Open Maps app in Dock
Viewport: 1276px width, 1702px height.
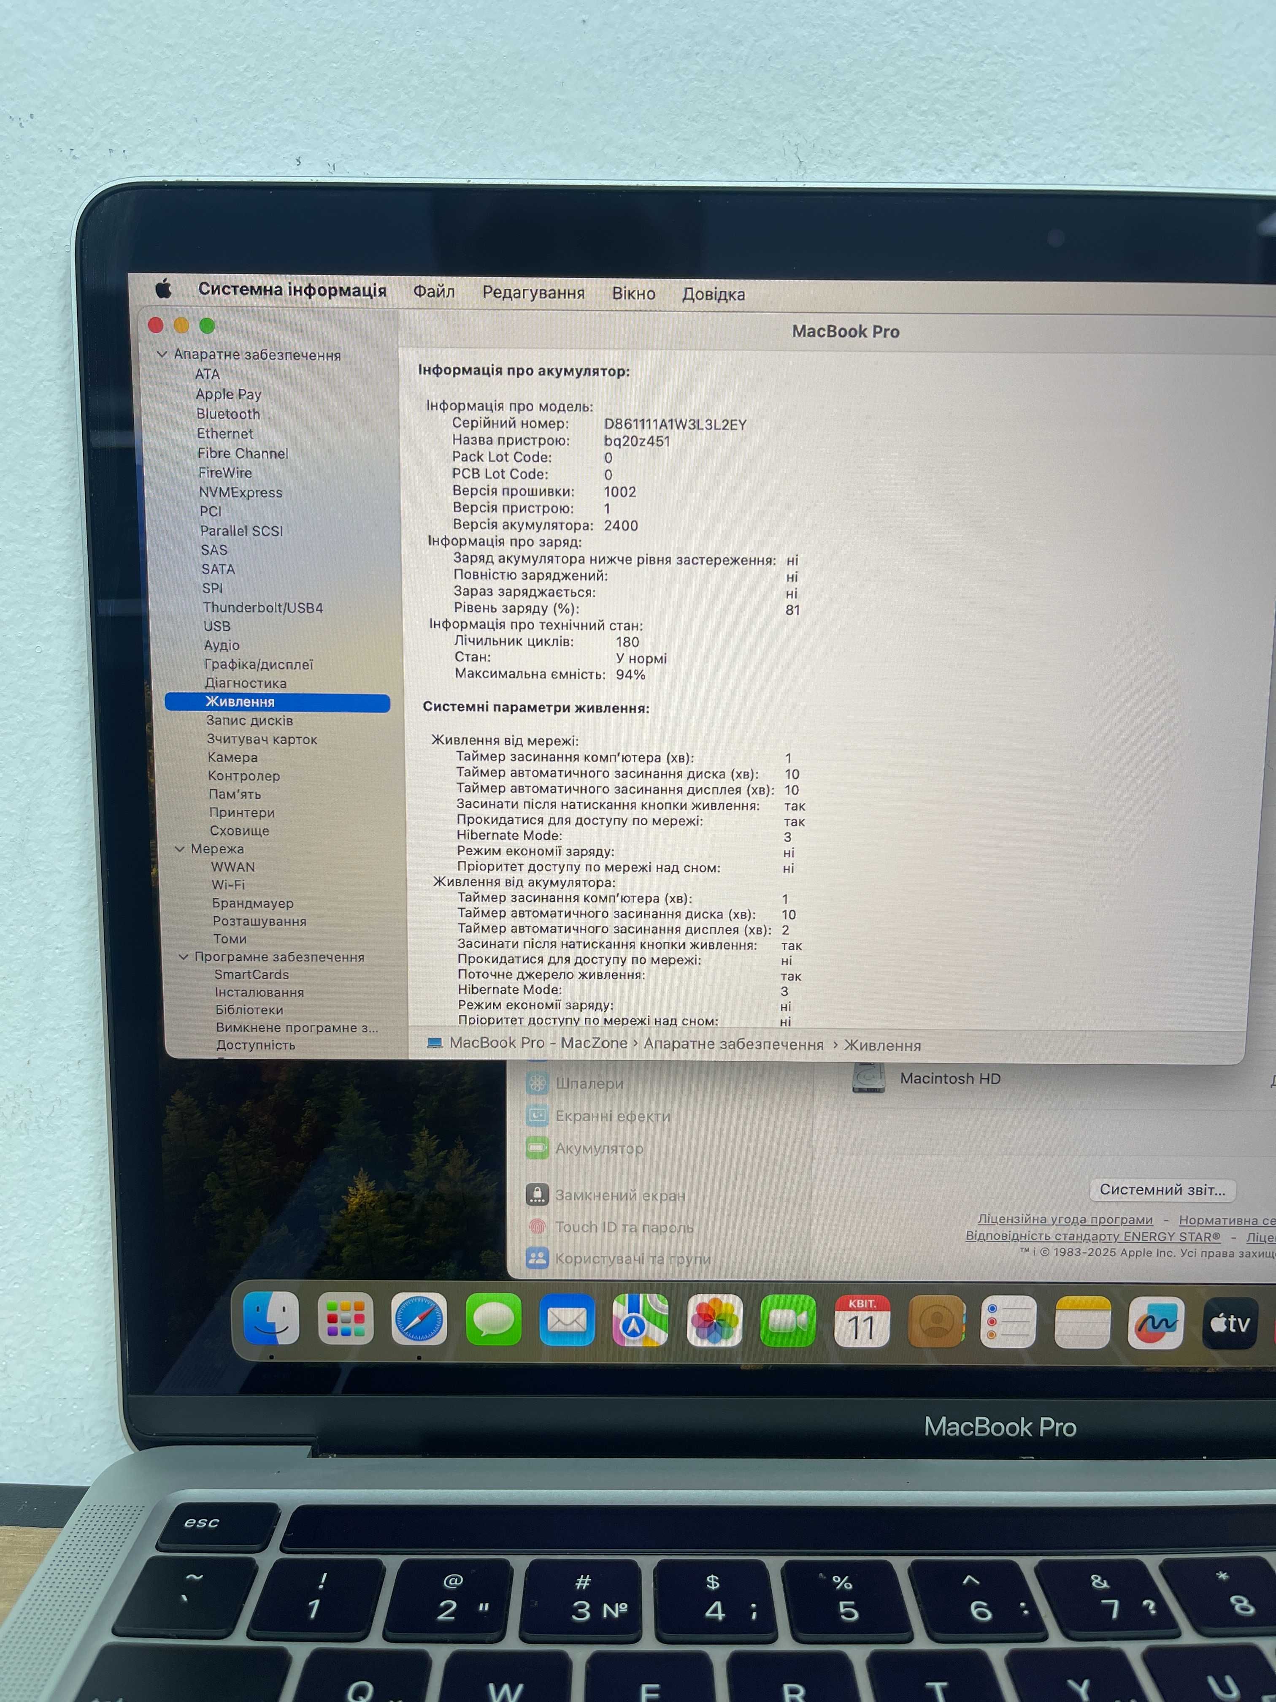pyautogui.click(x=640, y=1320)
